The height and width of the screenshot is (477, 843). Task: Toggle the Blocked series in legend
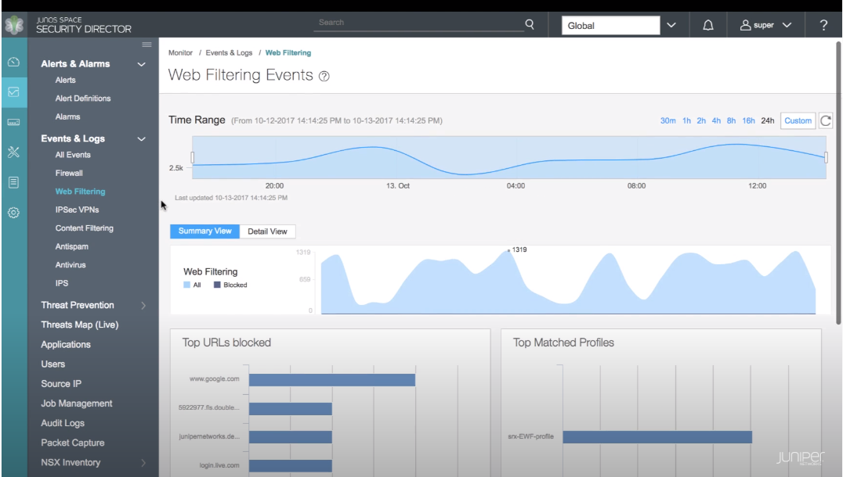click(230, 285)
